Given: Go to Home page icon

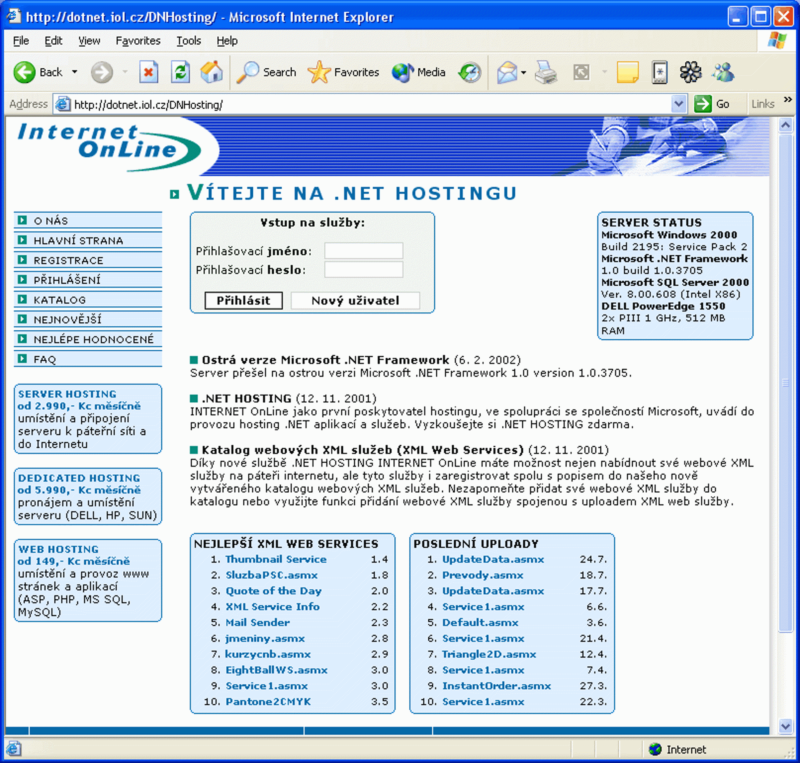Looking at the screenshot, I should point(212,72).
